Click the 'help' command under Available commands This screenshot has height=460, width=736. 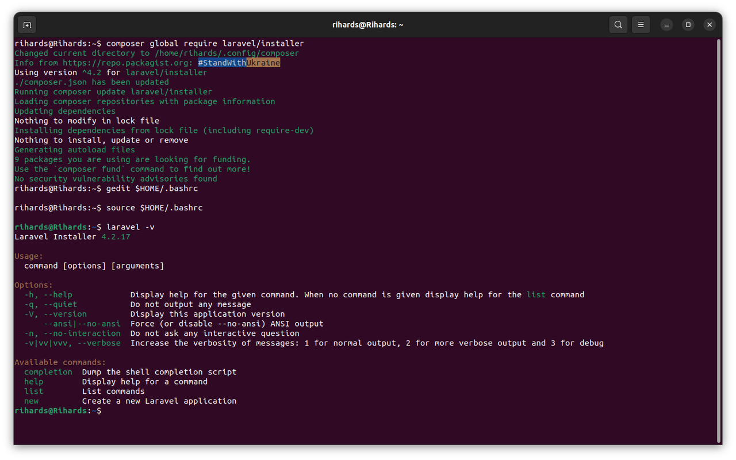coord(34,382)
